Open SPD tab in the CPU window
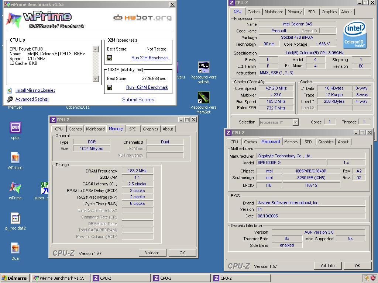This screenshot has width=378, height=283. [312, 12]
